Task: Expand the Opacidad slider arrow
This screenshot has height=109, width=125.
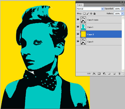Action: 122,9
